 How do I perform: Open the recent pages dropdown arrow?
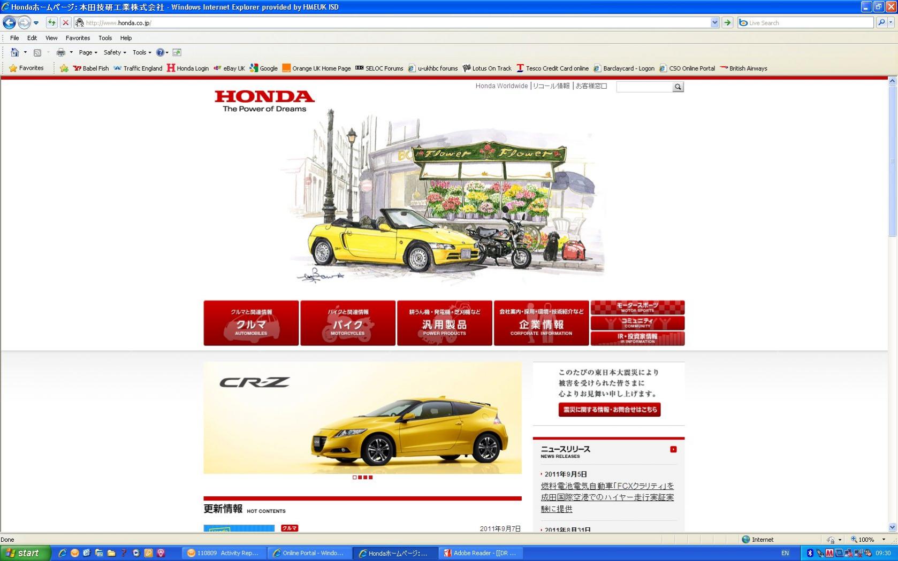[36, 23]
